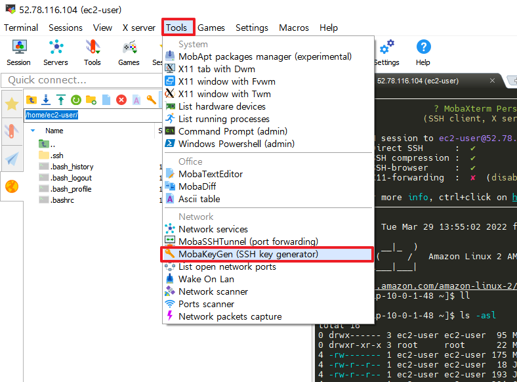Launch the Games toolbar icon
This screenshot has height=382, width=517.
click(x=129, y=53)
